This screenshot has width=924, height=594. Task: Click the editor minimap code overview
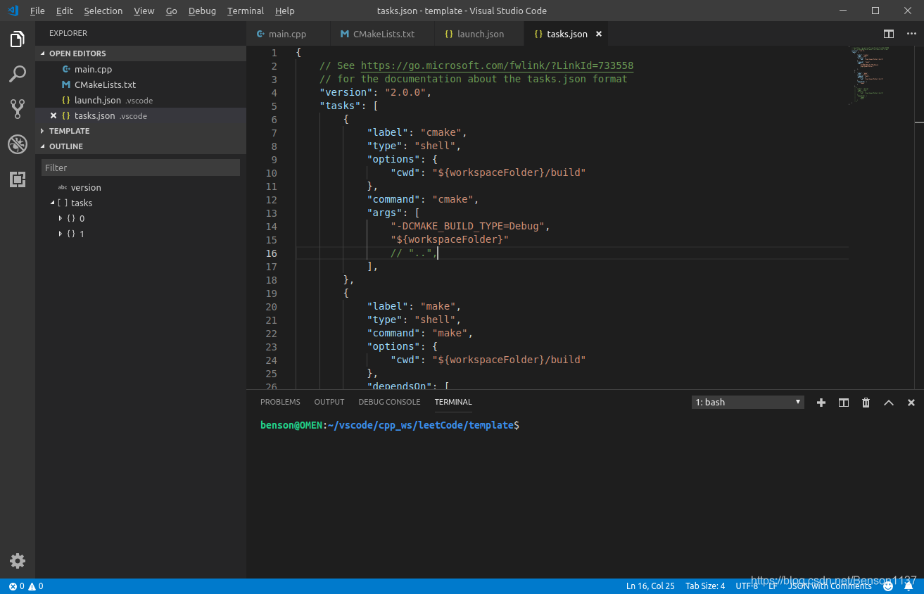(870, 75)
